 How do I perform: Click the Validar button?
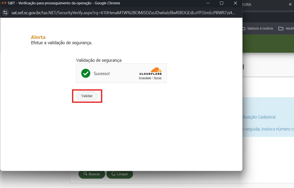click(87, 96)
